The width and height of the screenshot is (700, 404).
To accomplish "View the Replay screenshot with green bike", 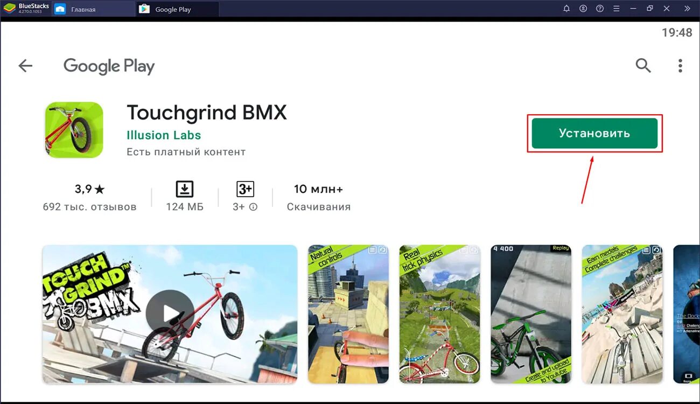I will point(531,314).
